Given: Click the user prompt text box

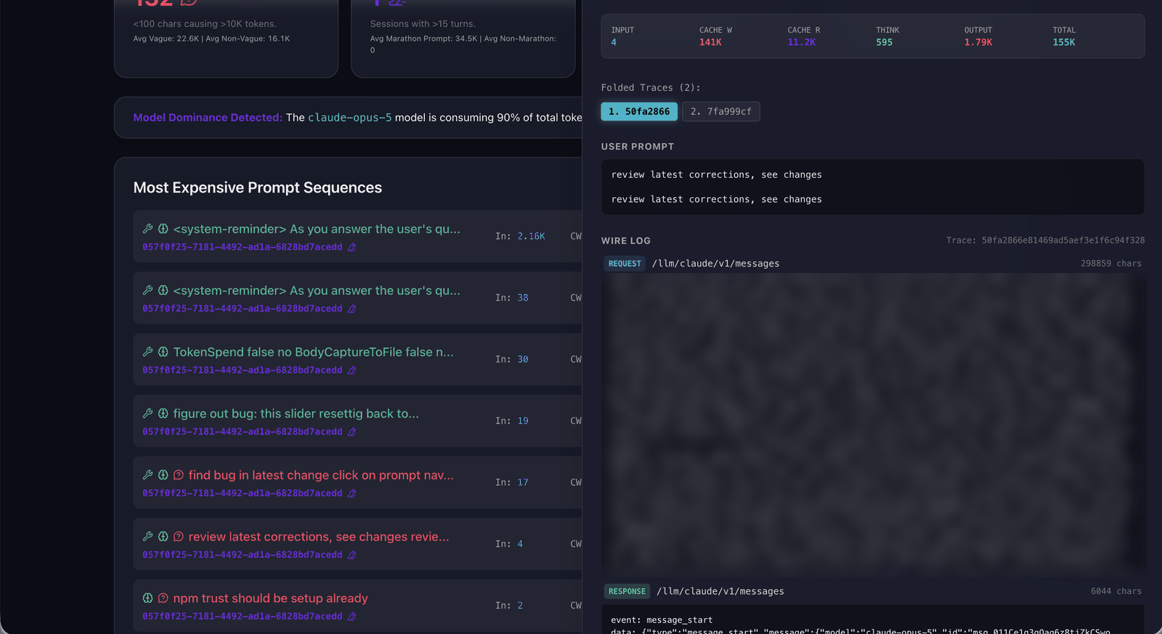Looking at the screenshot, I should [873, 187].
